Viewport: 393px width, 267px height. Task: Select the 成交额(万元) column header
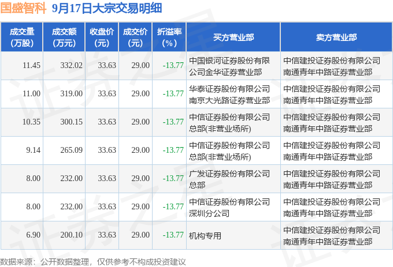point(64,37)
